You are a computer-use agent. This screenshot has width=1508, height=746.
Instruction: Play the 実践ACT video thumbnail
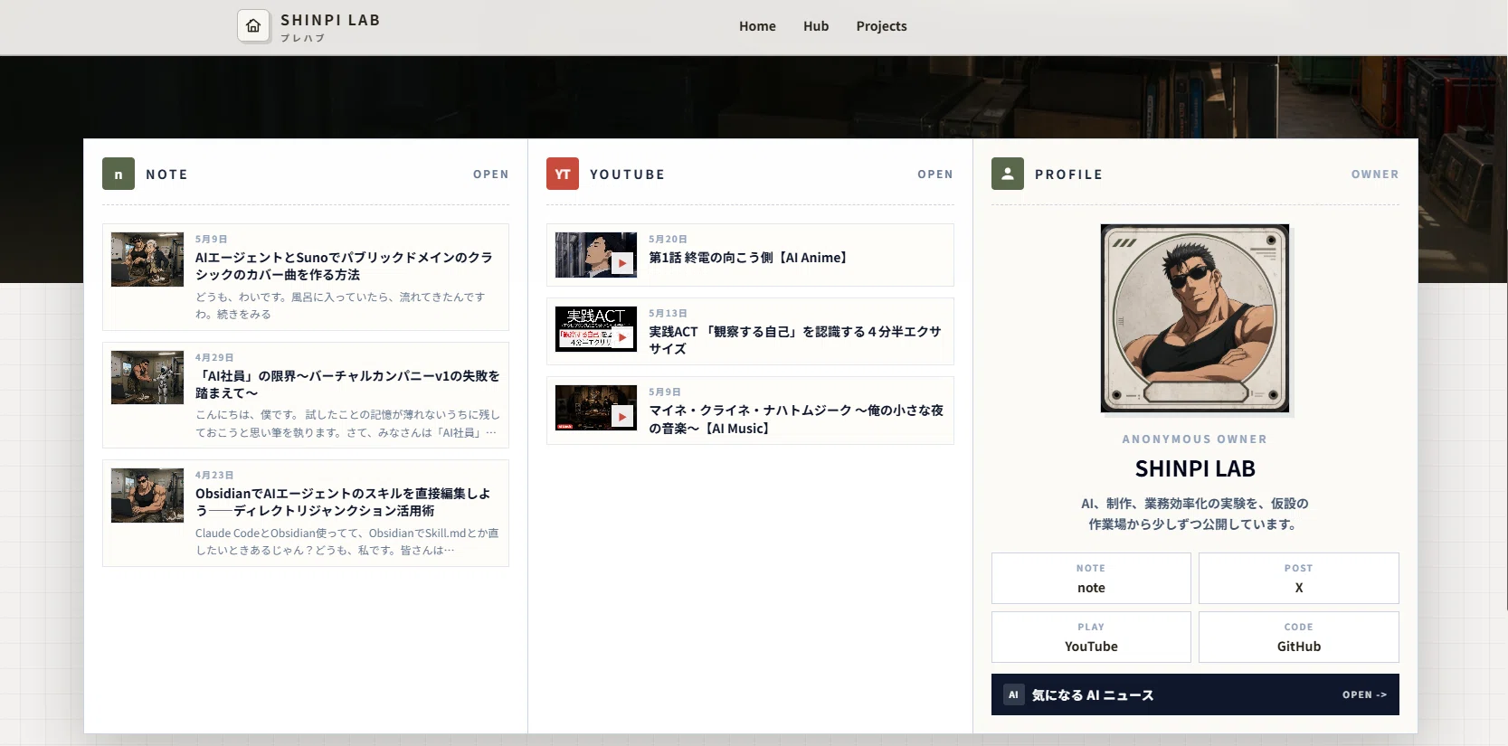(x=596, y=329)
